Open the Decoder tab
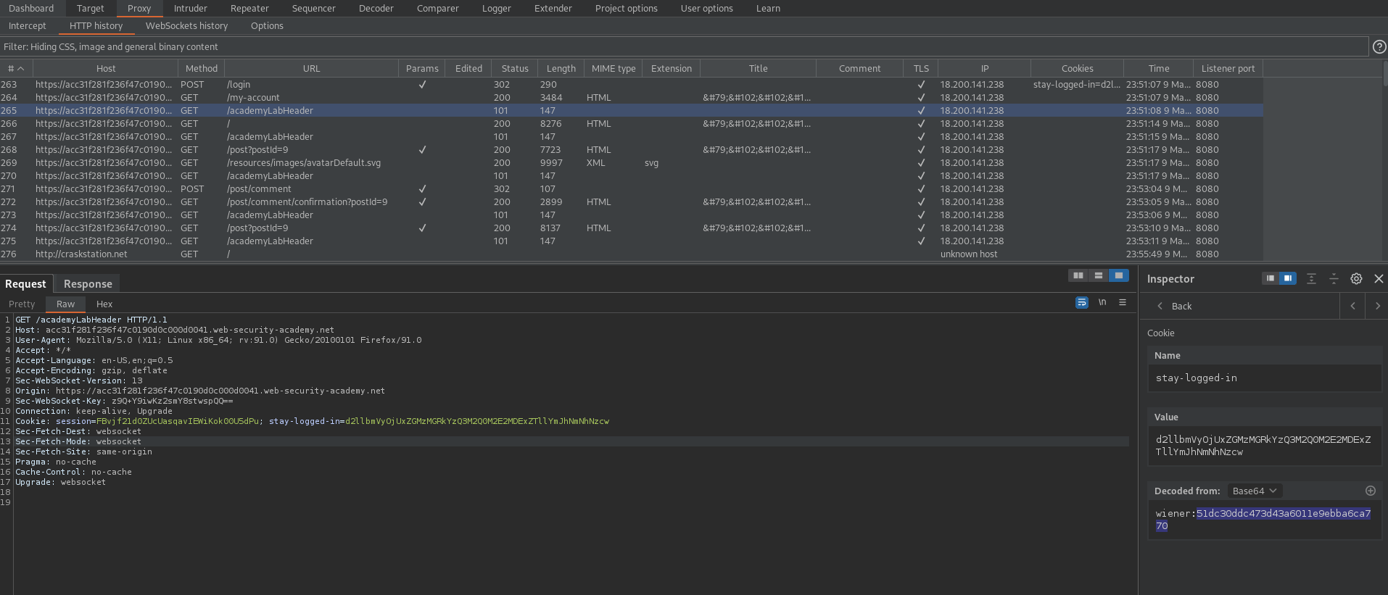The width and height of the screenshot is (1388, 595). [376, 8]
